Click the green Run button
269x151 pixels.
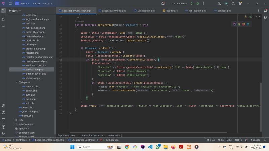pos(192,3)
